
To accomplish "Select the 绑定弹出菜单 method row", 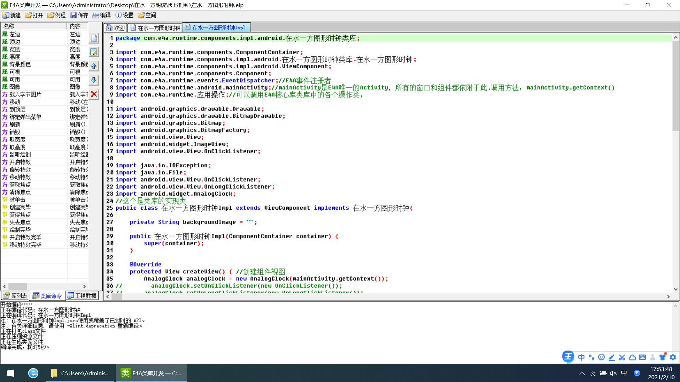I will [44, 117].
